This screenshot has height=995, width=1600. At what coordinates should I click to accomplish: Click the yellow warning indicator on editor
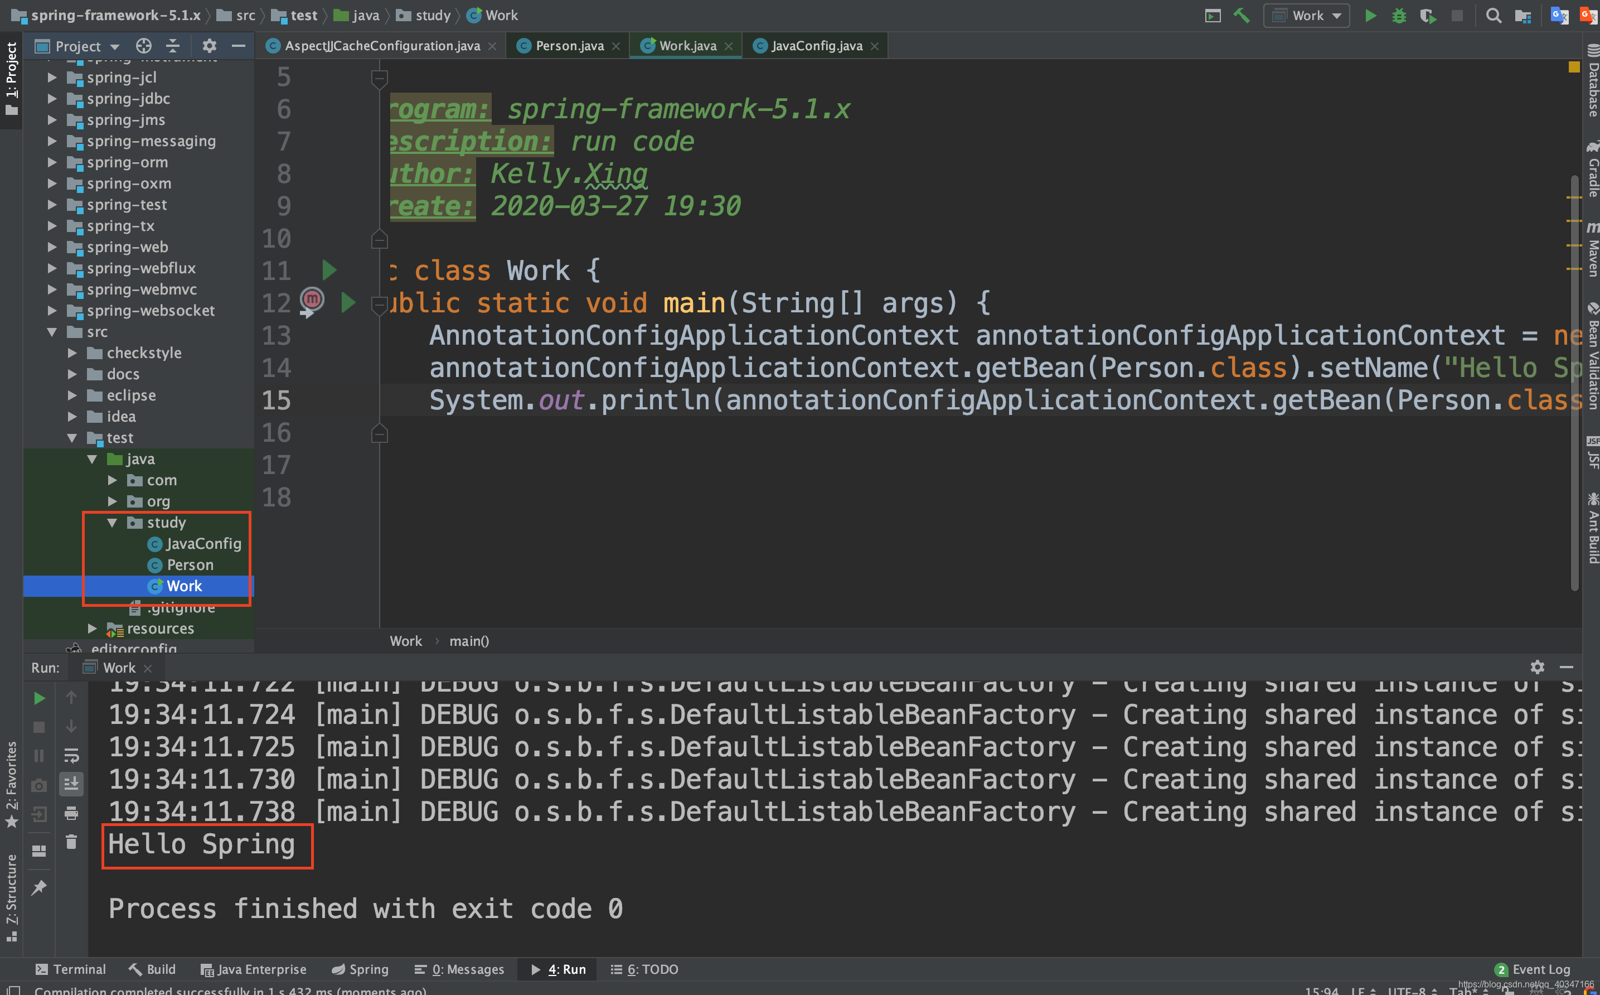[1574, 66]
